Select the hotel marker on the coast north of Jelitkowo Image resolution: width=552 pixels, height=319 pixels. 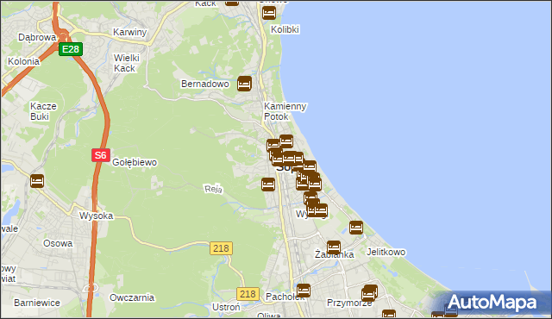pyautogui.click(x=356, y=228)
